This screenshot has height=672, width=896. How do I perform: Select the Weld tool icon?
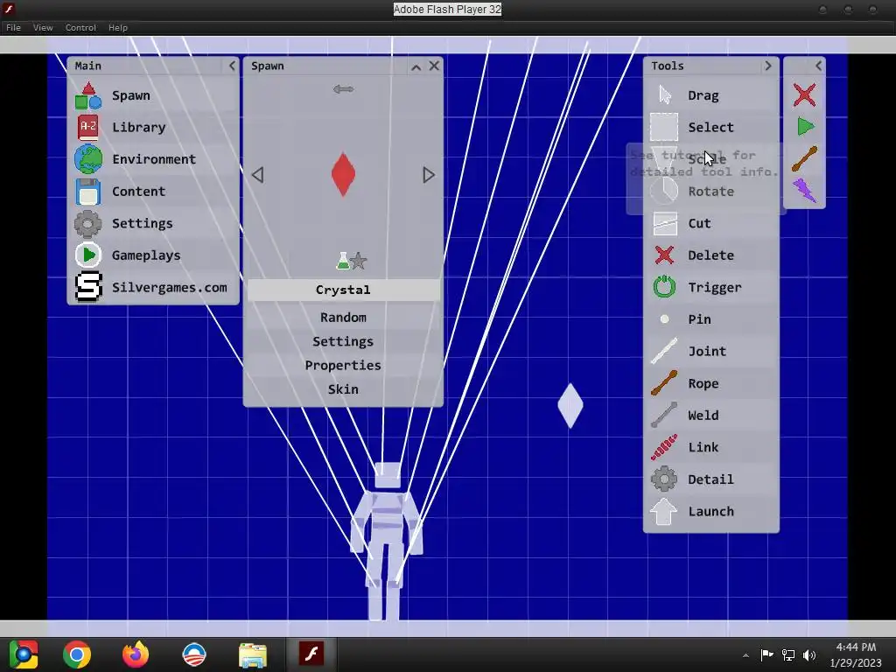click(x=664, y=415)
